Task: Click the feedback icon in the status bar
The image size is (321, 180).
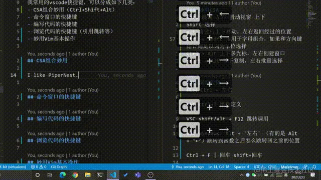Action: (x=305, y=166)
